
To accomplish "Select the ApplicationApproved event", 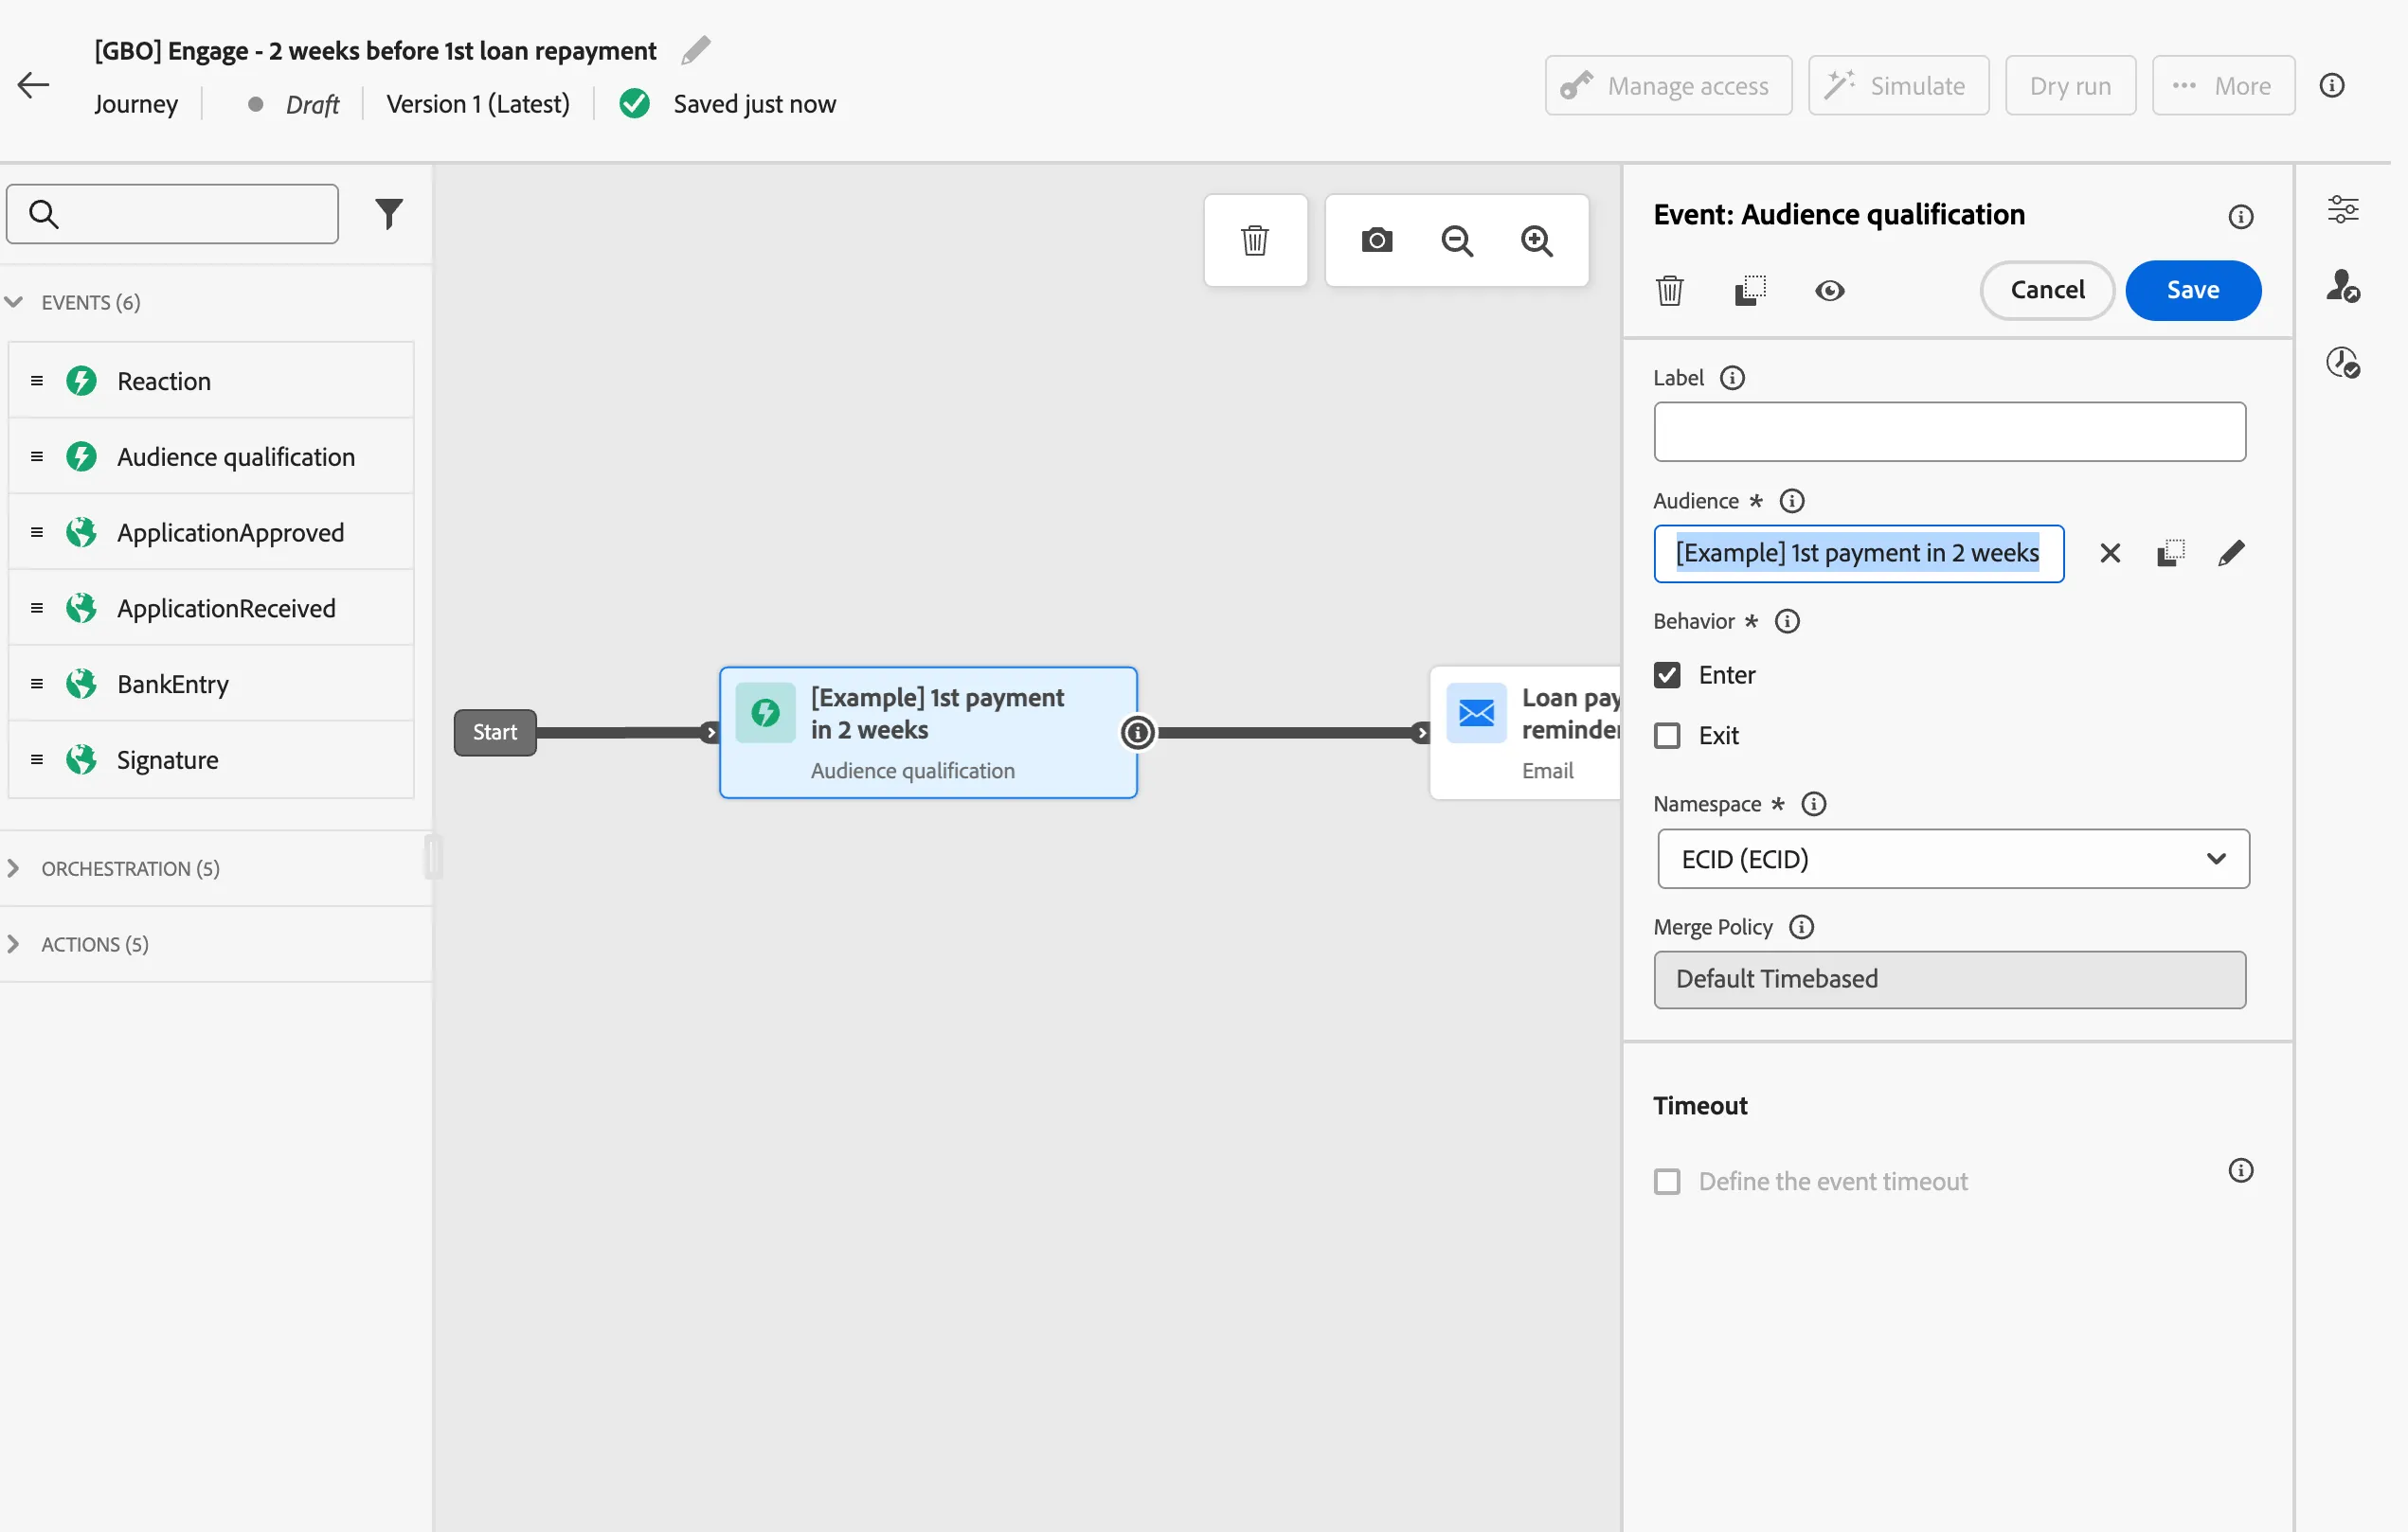I will [211, 533].
